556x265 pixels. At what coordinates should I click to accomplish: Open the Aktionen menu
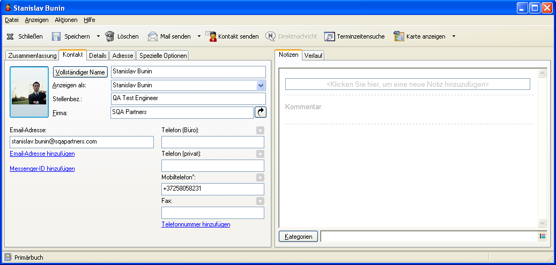[66, 20]
